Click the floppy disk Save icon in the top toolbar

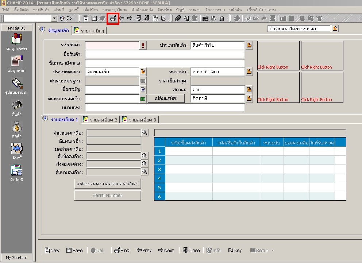pos(94,19)
